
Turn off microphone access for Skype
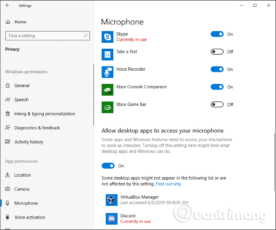click(217, 34)
